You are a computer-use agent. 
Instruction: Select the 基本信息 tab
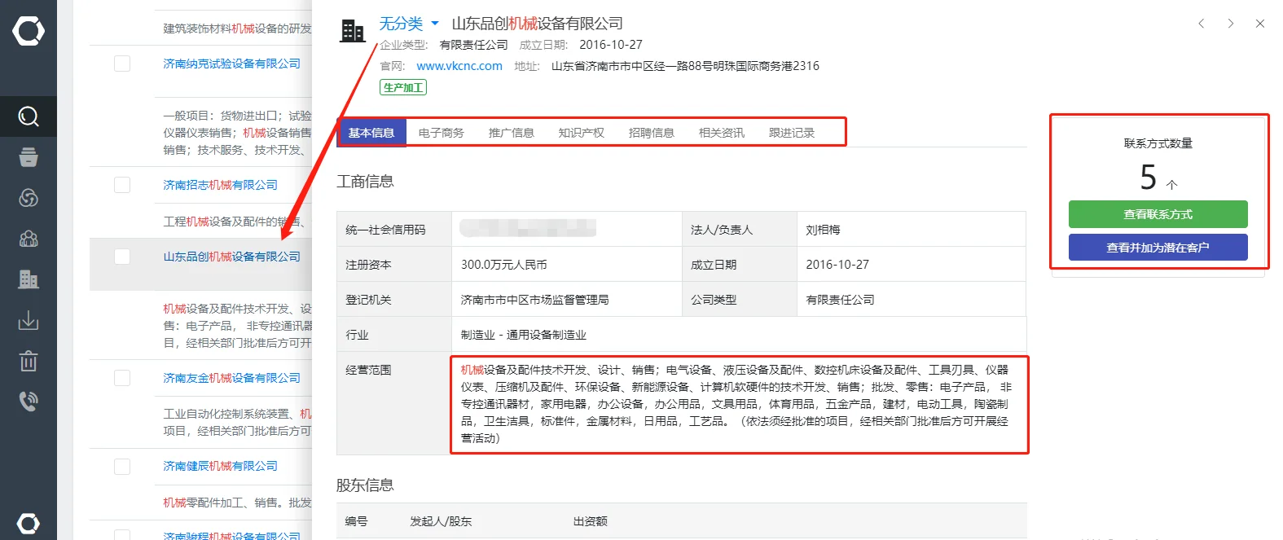click(x=371, y=133)
